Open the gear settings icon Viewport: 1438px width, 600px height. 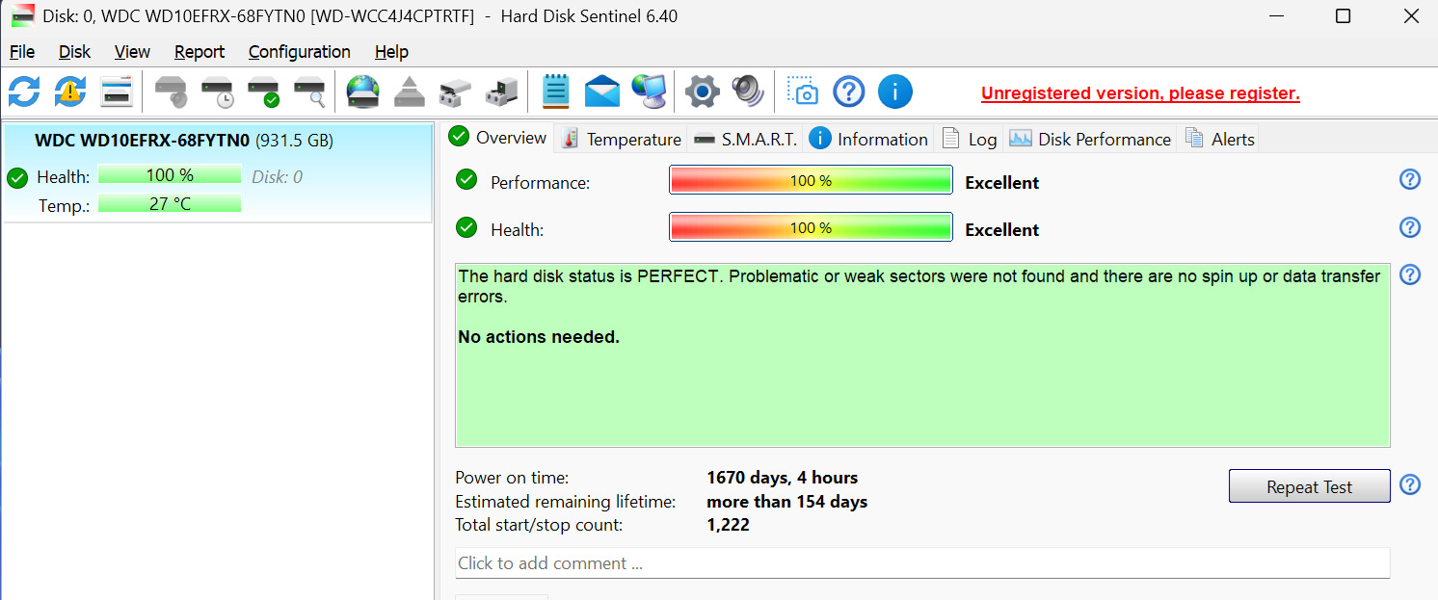pos(703,92)
